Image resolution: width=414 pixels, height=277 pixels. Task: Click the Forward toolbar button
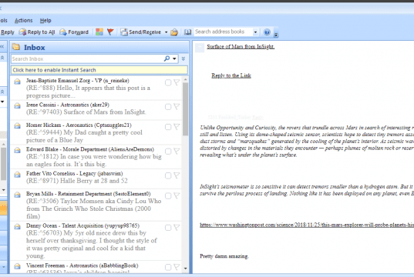[x=74, y=32]
